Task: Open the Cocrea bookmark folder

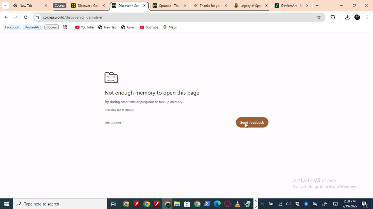Action: (52, 27)
